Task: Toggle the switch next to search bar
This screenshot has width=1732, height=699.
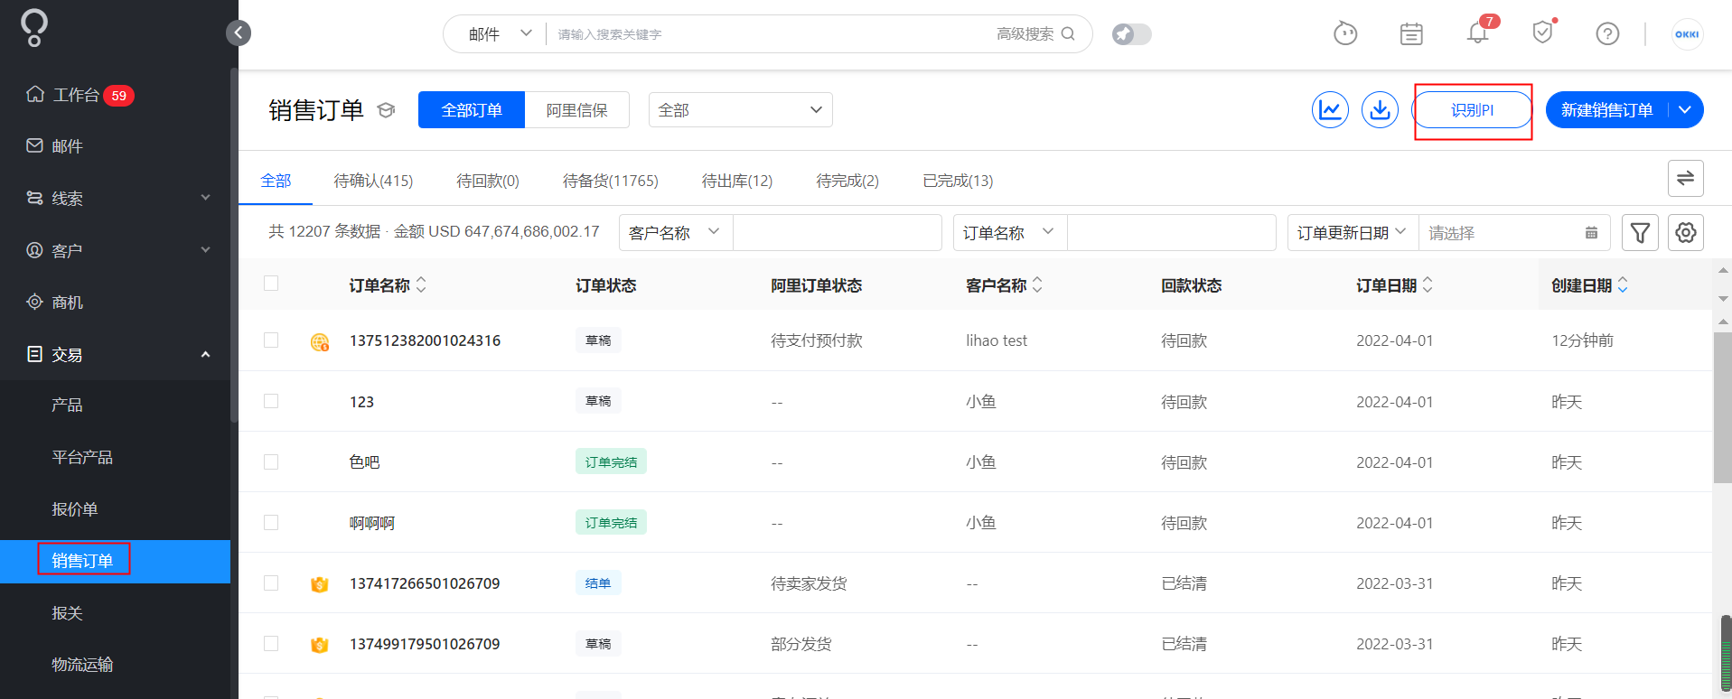Action: (1131, 34)
